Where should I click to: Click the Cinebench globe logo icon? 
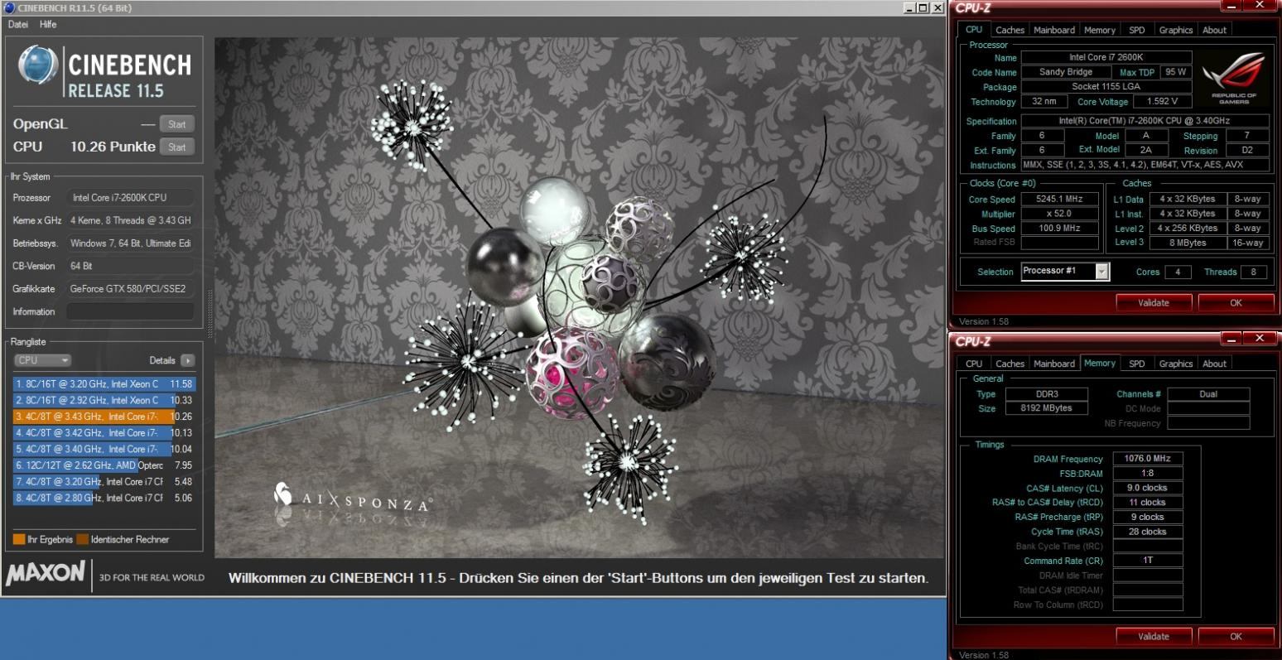[38, 65]
